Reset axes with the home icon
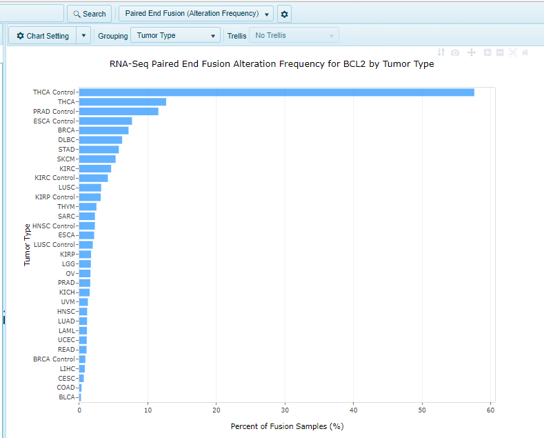The image size is (544, 438). click(525, 52)
